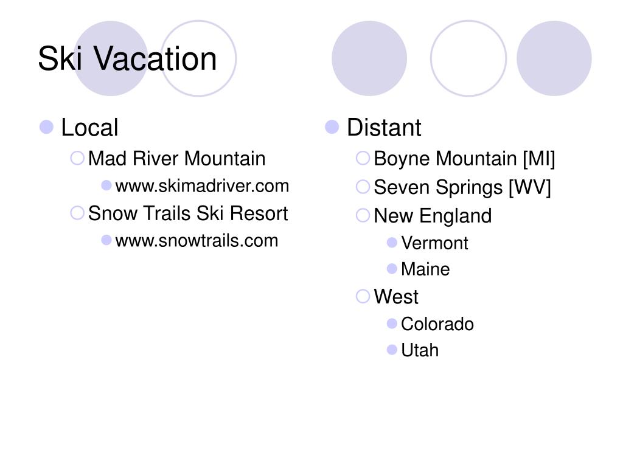Click the Colorado list item

[437, 324]
